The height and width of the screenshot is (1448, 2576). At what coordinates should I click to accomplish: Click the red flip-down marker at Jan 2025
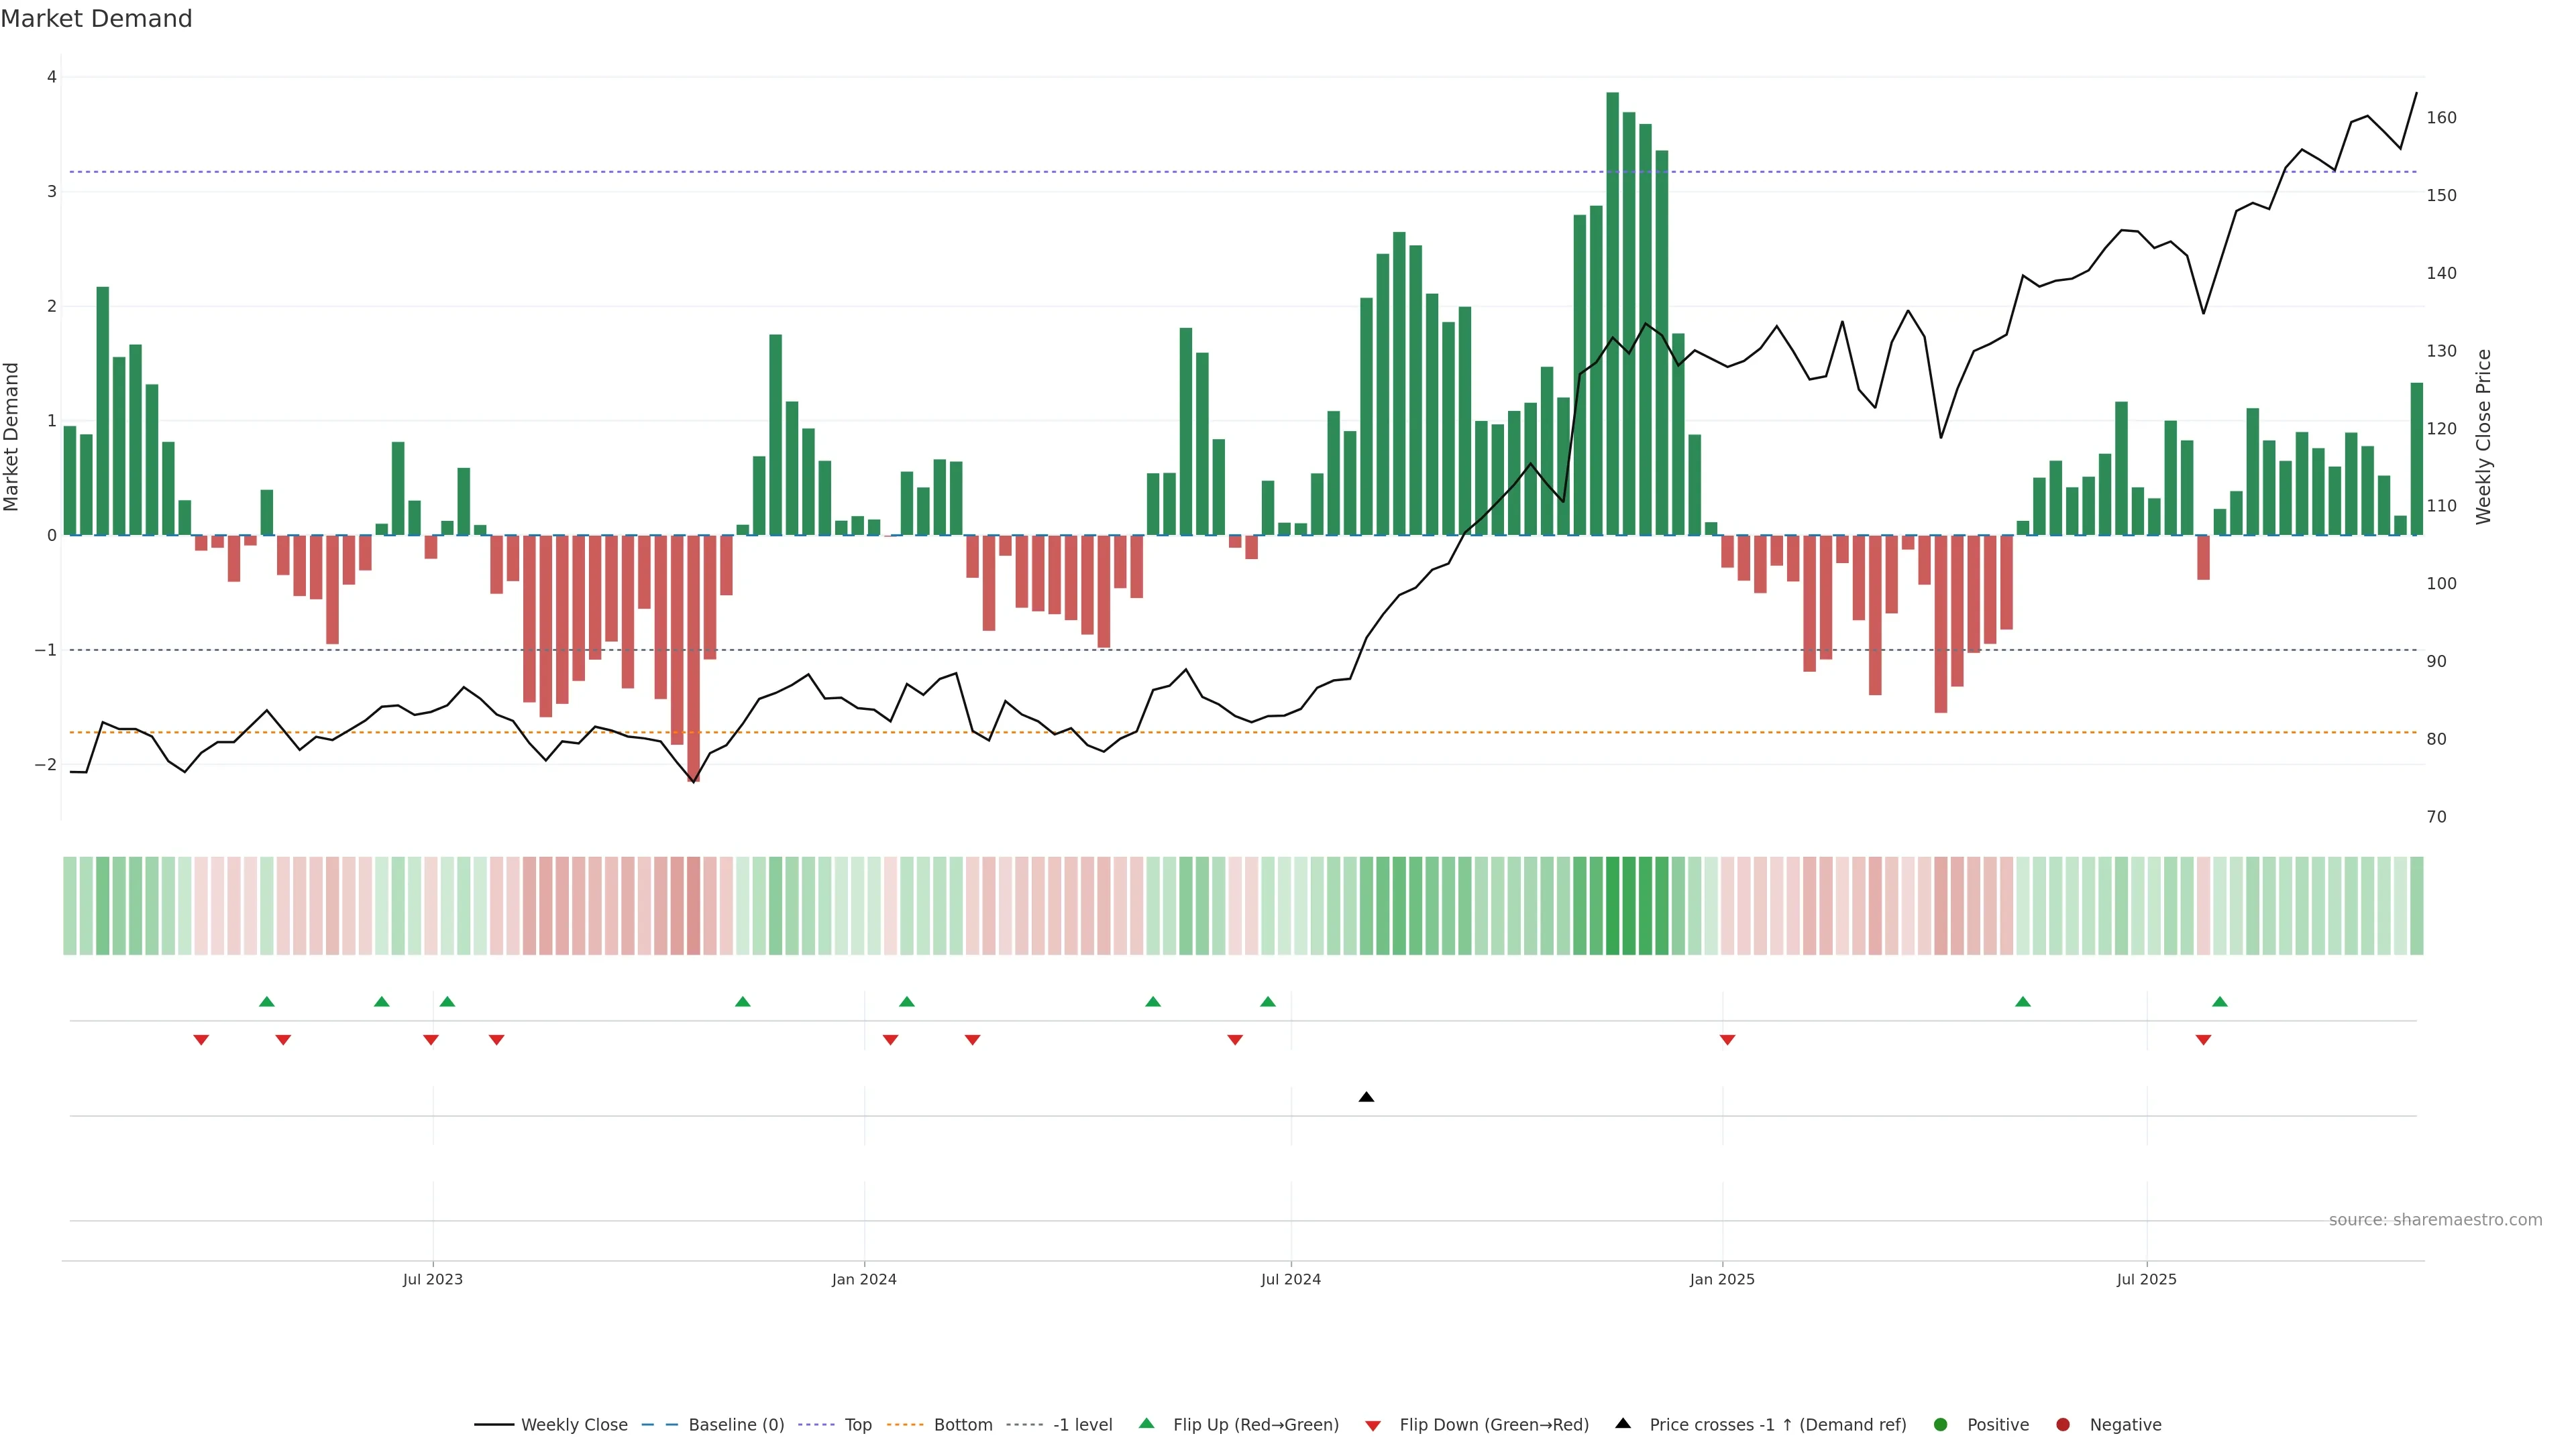coord(1727,1040)
